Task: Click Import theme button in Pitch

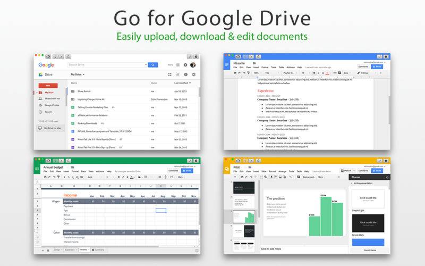Action: point(370,250)
